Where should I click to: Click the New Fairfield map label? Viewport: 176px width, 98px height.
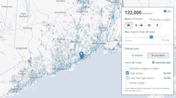(x=23, y=15)
